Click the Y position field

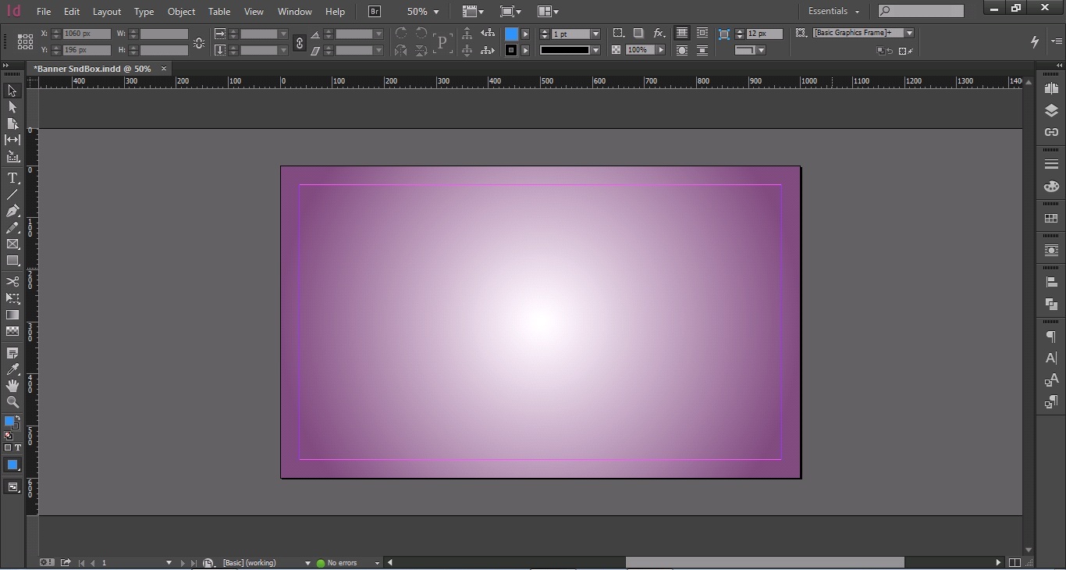click(x=87, y=50)
